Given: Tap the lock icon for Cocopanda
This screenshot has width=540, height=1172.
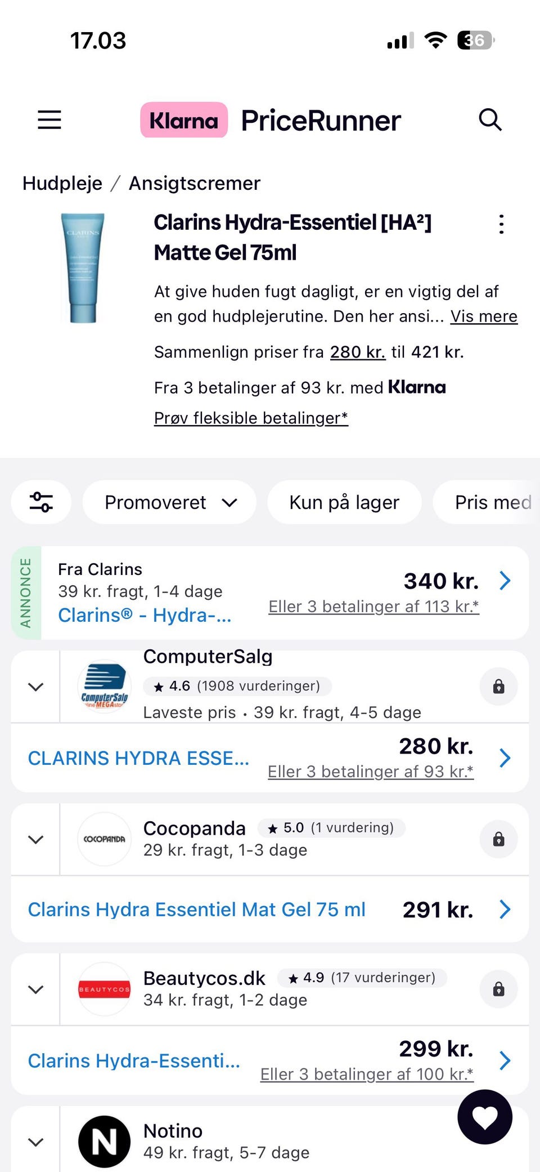Looking at the screenshot, I should click(x=498, y=840).
